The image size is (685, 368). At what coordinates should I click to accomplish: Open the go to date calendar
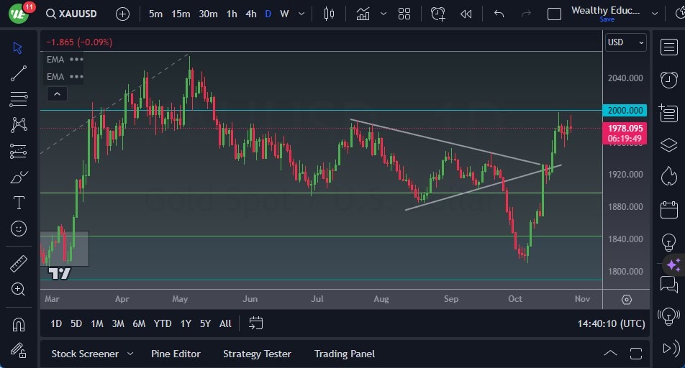click(255, 323)
